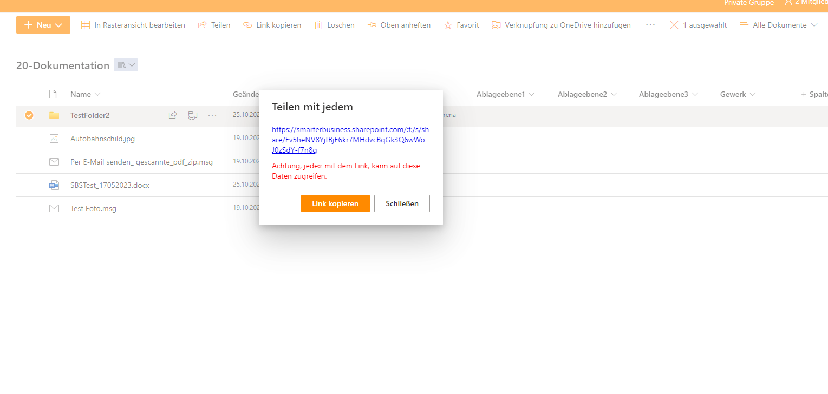This screenshot has height=394, width=828.
Task: Select the share icon on TestFolder2 row
Action: point(172,115)
